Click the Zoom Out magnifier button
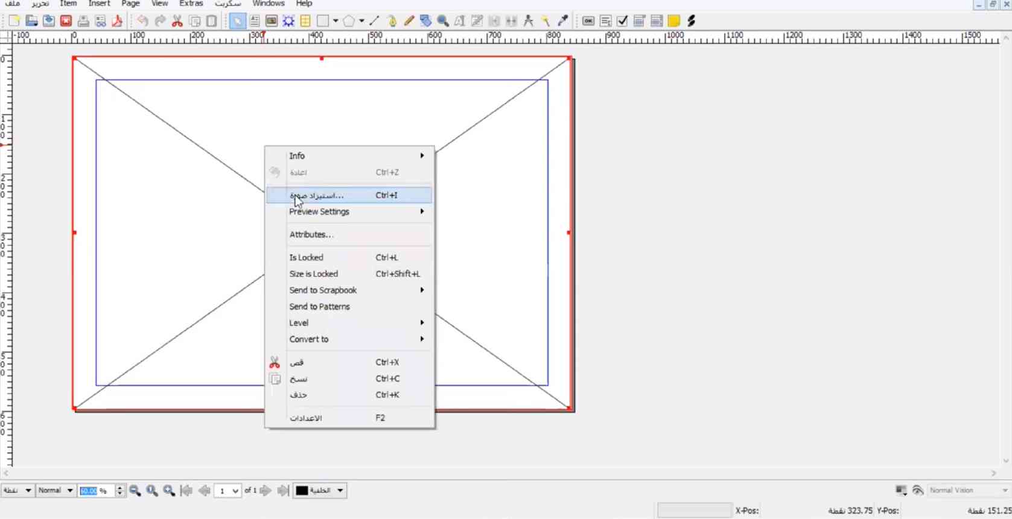This screenshot has width=1012, height=519. (135, 491)
